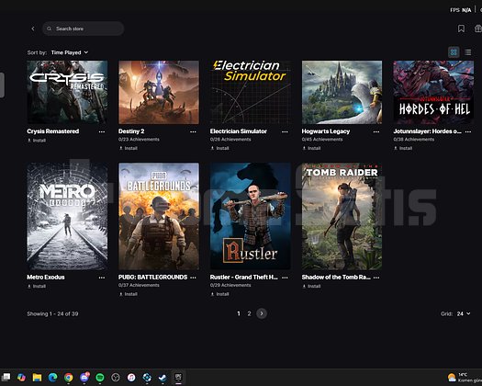Viewport: 482px width, 386px height.
Task: Open options menu for Hogwarts Legacy
Action: click(x=376, y=131)
